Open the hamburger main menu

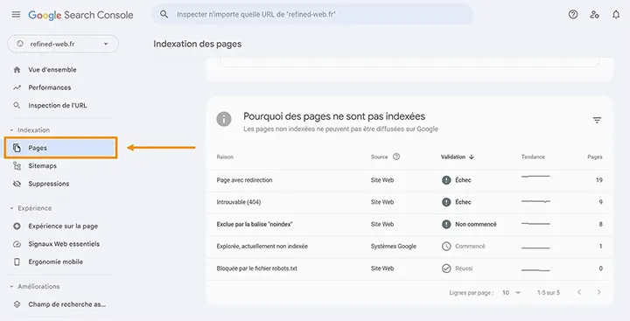(x=16, y=15)
